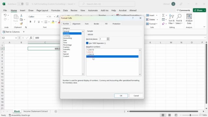Open Customize Quick Access Toolbar dropdown
This screenshot has width=208, height=117.
tap(24, 32)
